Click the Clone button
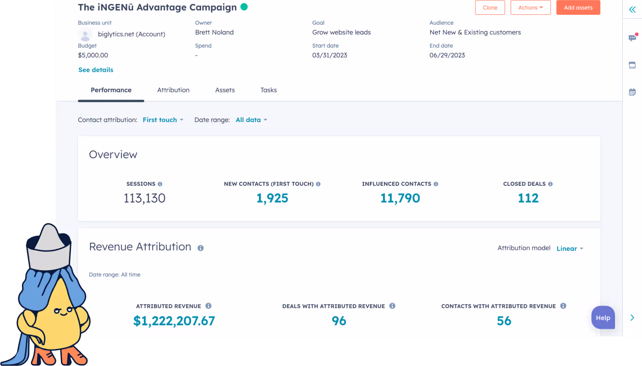642x366 pixels. click(x=489, y=7)
